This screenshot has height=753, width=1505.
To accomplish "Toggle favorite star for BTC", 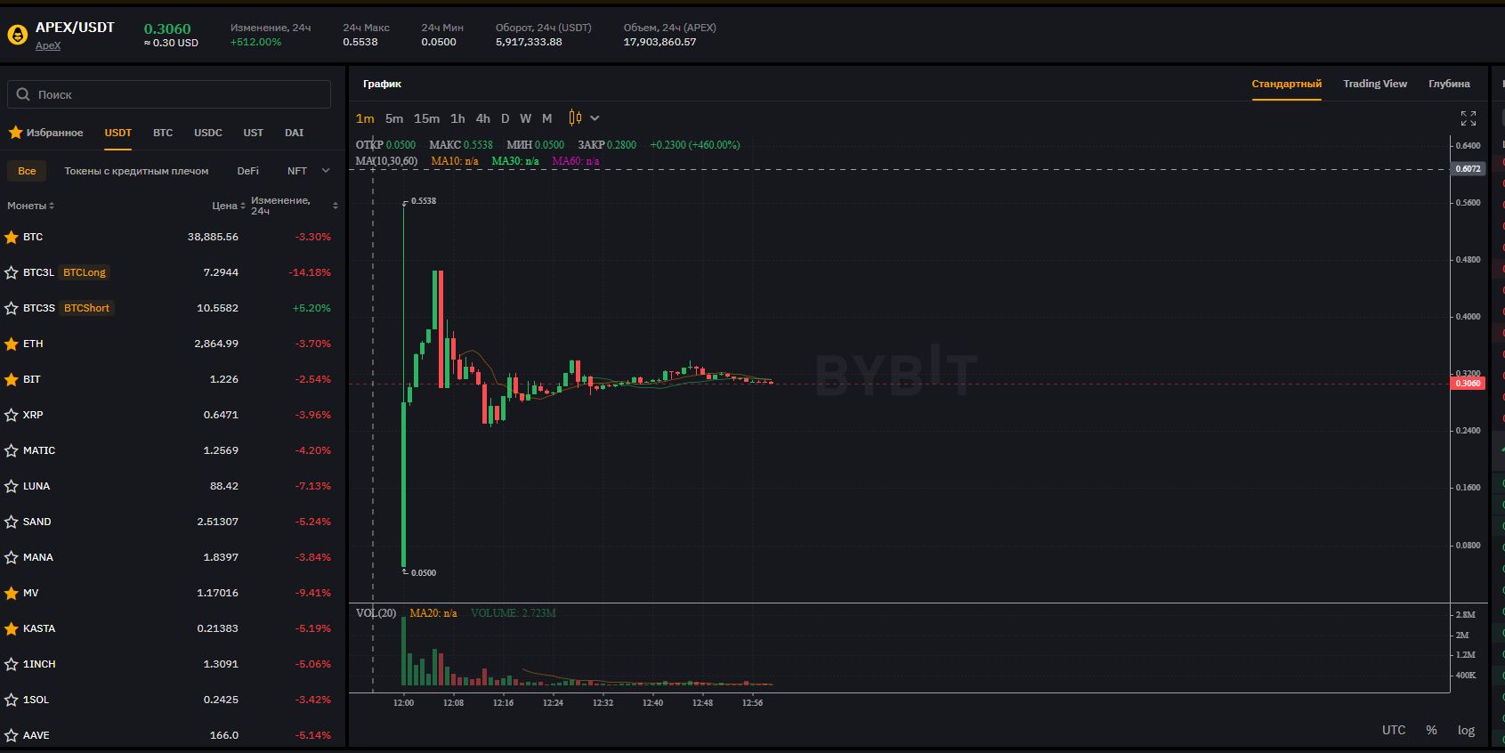I will point(12,237).
